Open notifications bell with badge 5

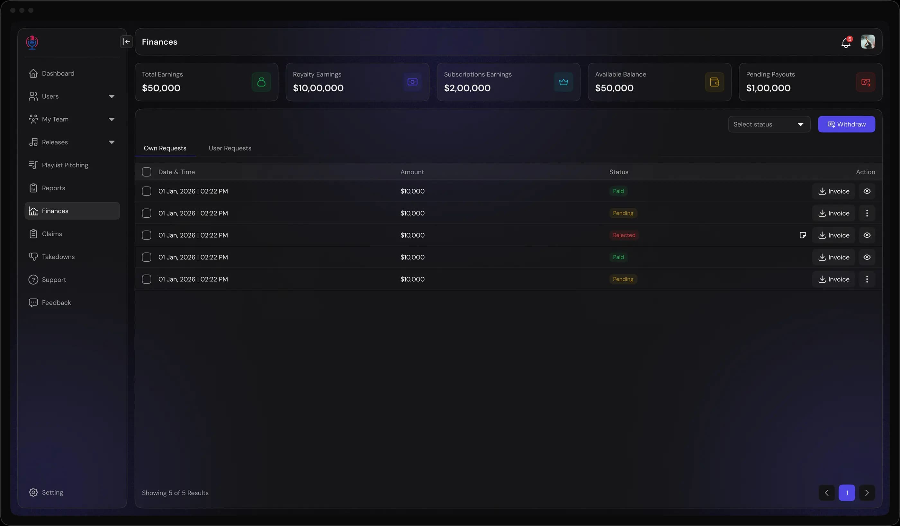pyautogui.click(x=846, y=42)
